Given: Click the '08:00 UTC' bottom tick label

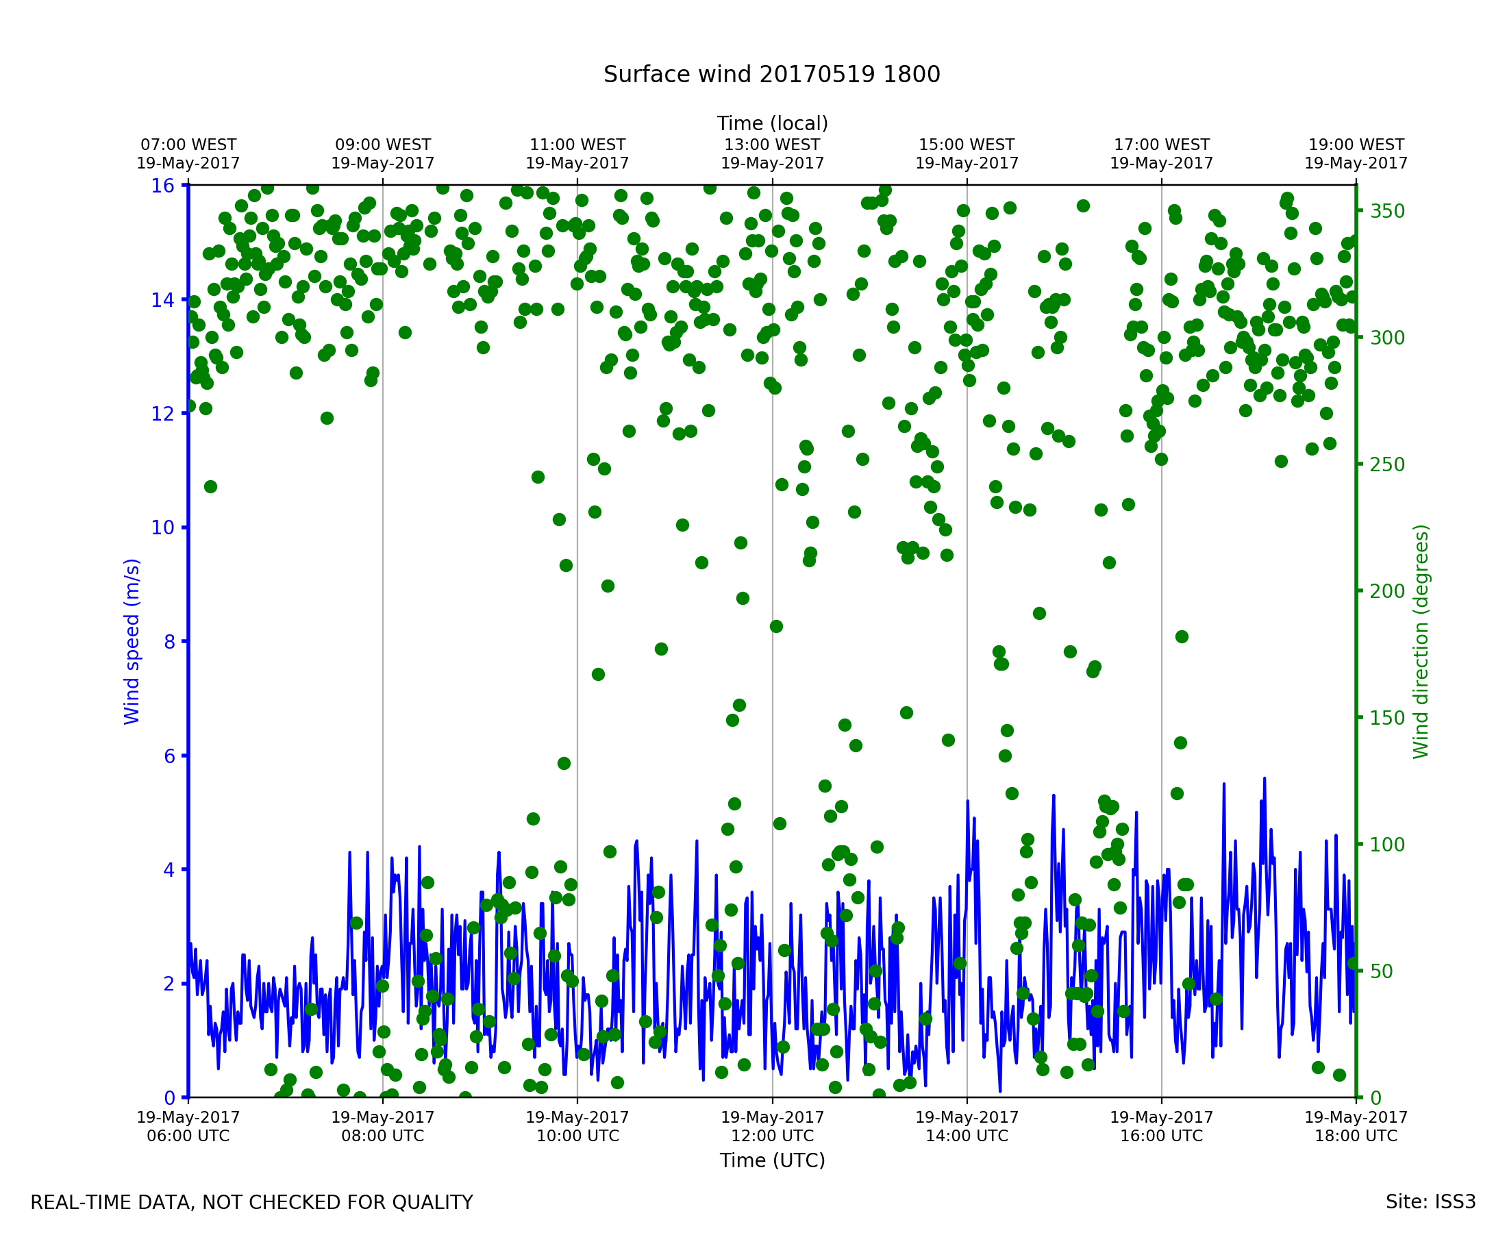Looking at the screenshot, I should pyautogui.click(x=383, y=1136).
